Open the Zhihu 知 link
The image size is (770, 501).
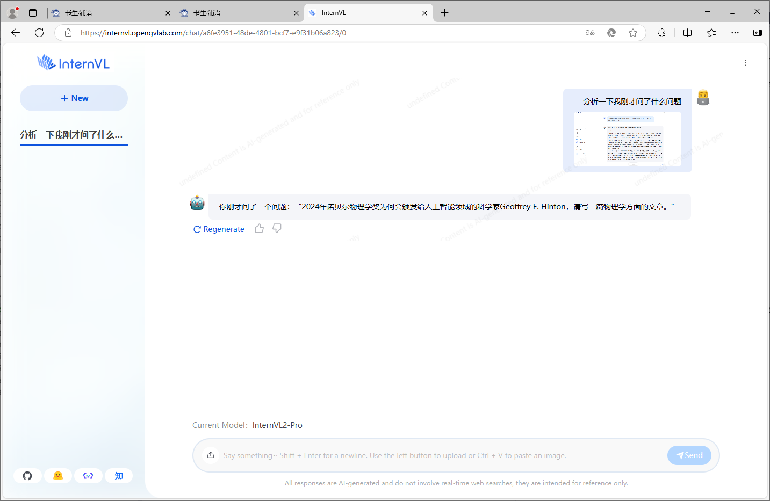click(x=119, y=476)
